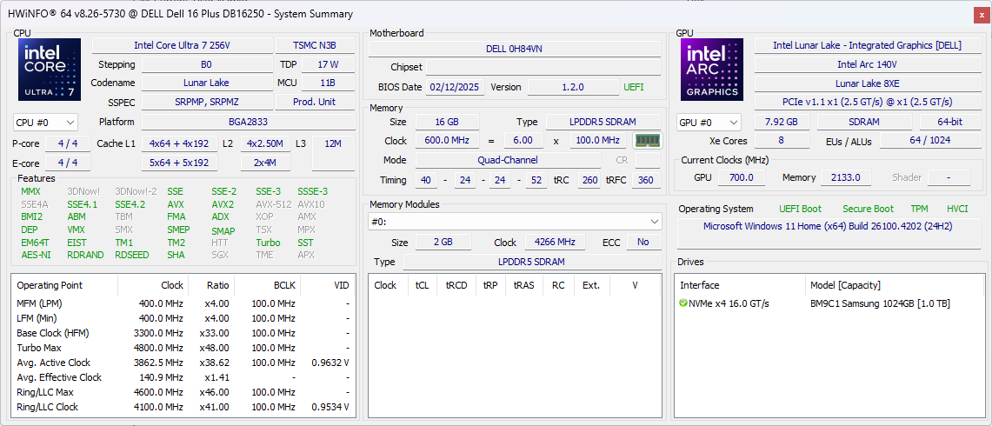Open the CPU #0 selector dropdown
Viewport: 992px width, 426px height.
click(45, 123)
